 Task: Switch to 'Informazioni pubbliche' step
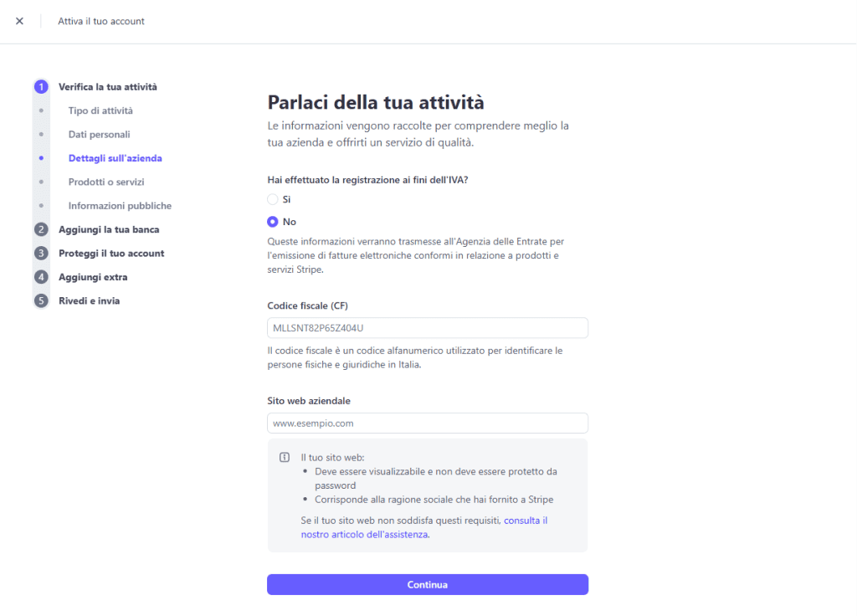tap(119, 205)
